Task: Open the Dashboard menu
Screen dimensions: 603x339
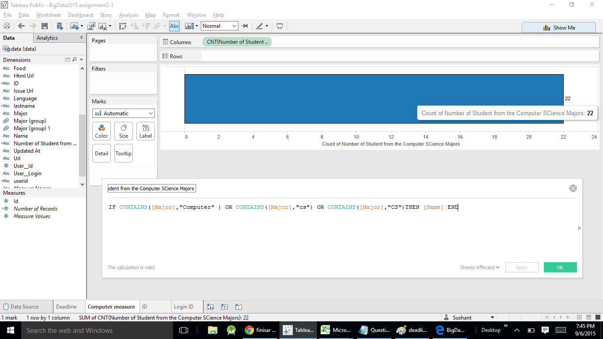Action: (x=80, y=15)
